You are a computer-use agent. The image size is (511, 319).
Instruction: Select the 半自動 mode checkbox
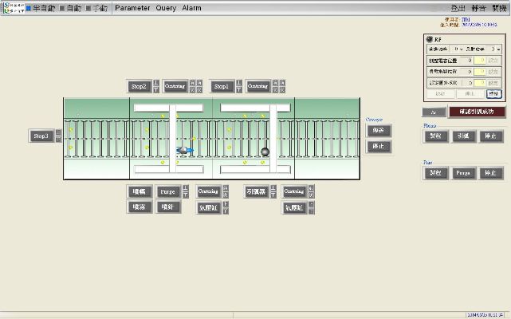[x=29, y=8]
